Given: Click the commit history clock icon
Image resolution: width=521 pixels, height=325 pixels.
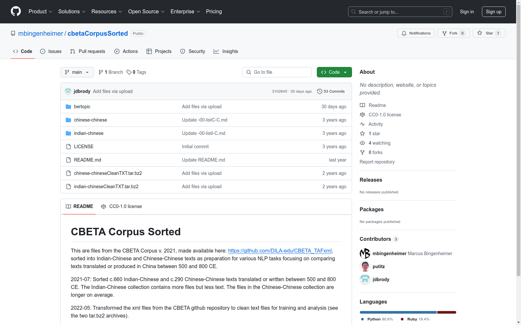Looking at the screenshot, I should (320, 91).
